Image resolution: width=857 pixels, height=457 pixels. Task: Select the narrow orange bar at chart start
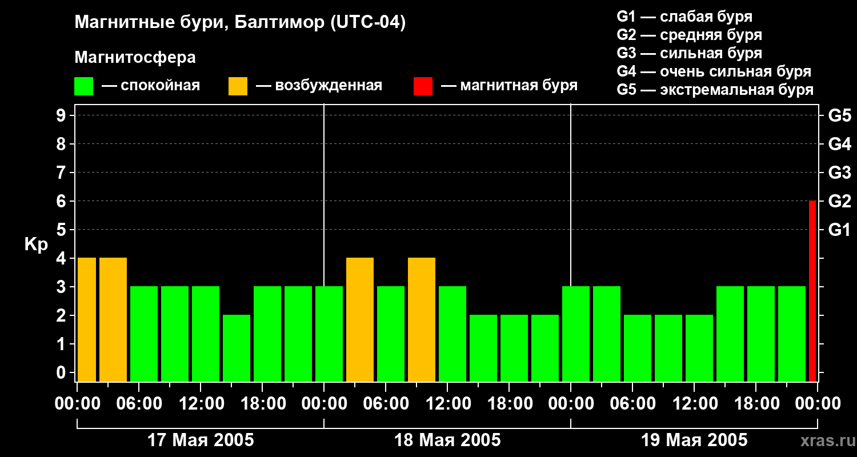point(87,320)
